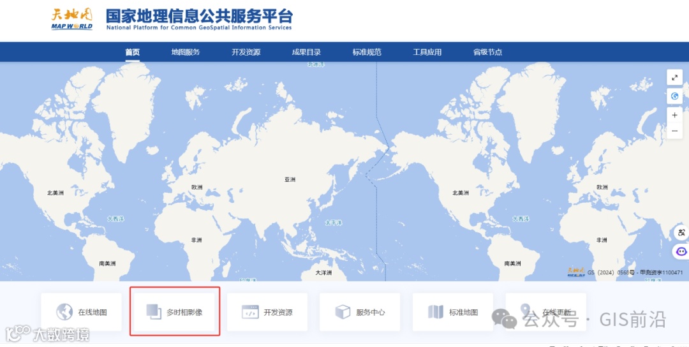
Task: Click the 大洋洲 map label
Action: [x=323, y=273]
